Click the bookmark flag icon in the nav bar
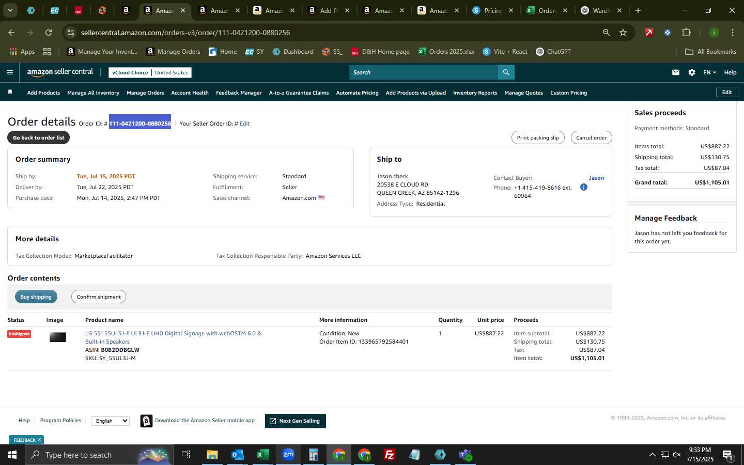Viewport: 744px width, 465px height. coord(10,92)
